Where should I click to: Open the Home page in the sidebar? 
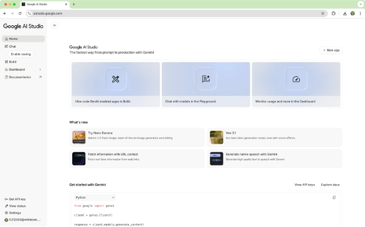pyautogui.click(x=23, y=39)
